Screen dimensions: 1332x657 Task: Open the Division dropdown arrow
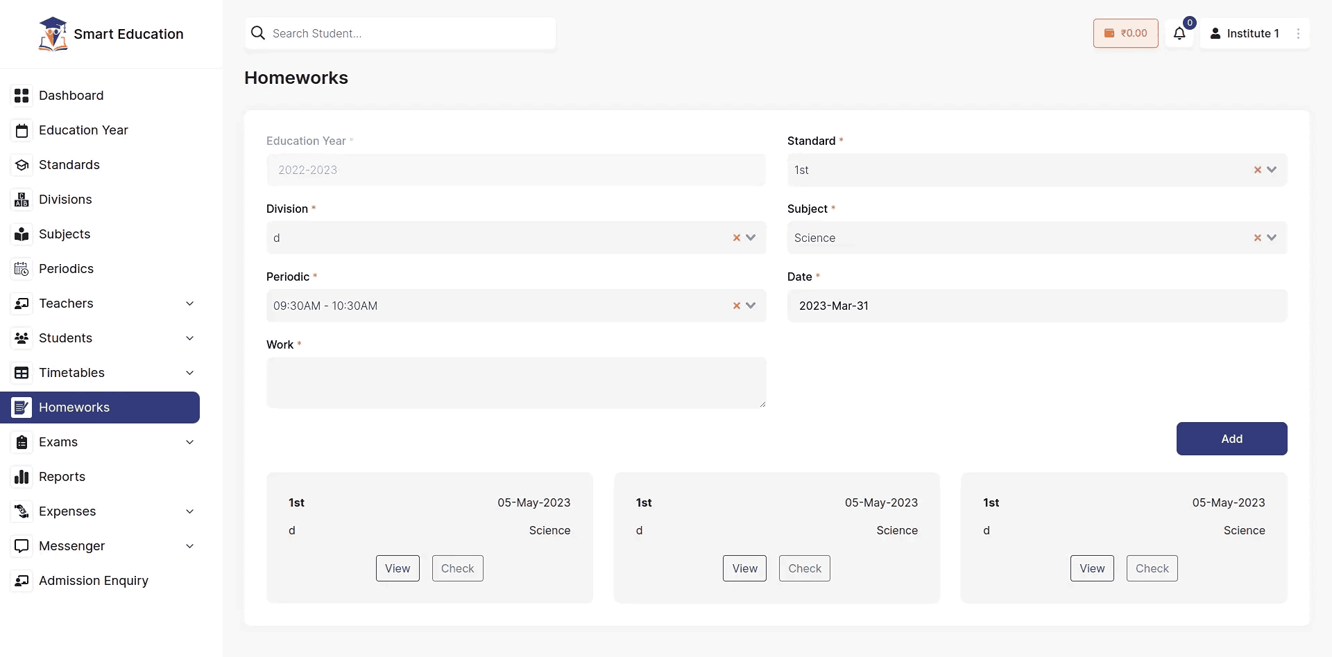(751, 238)
